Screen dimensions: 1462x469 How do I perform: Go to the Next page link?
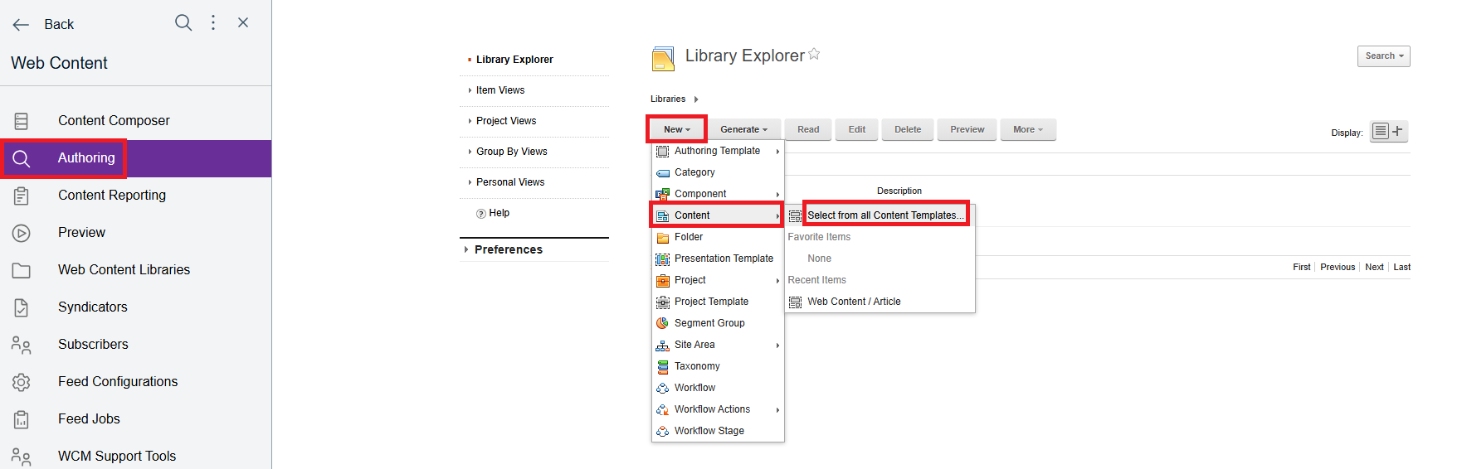[x=1374, y=267]
